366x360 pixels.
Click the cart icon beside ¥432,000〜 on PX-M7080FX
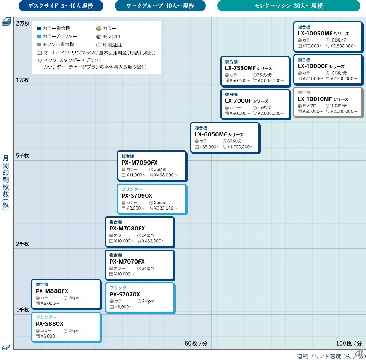(139, 241)
